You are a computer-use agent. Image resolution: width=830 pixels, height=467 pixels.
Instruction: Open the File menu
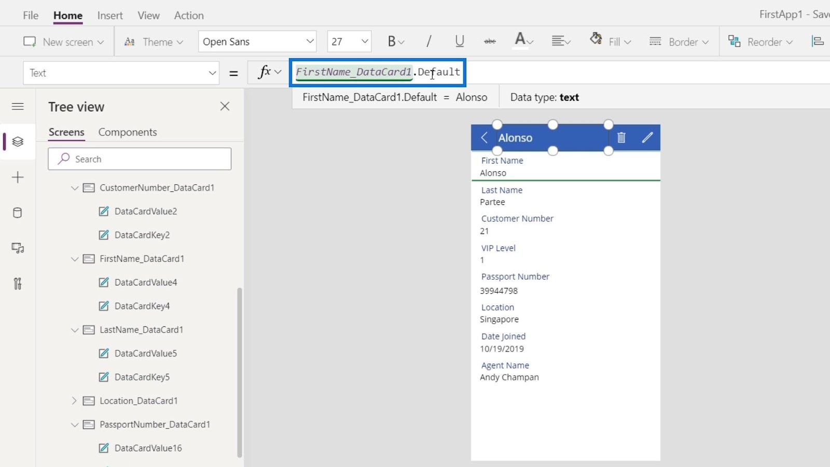tap(31, 16)
